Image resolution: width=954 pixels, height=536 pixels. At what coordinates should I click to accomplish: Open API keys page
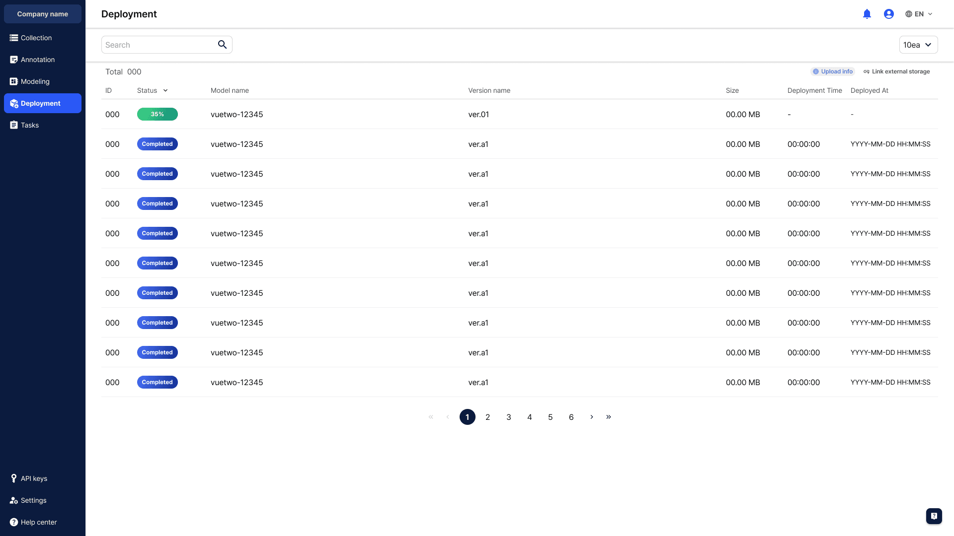(34, 478)
